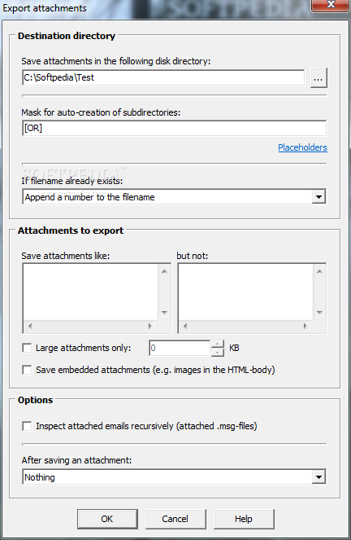Focus the destination directory path field
The height and width of the screenshot is (540, 351).
click(x=163, y=77)
